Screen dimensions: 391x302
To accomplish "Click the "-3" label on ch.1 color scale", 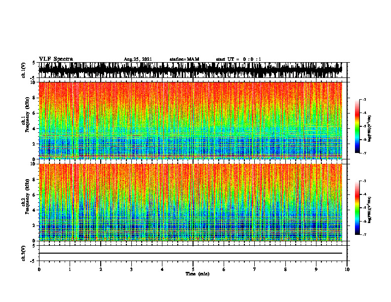I will pos(364,100).
